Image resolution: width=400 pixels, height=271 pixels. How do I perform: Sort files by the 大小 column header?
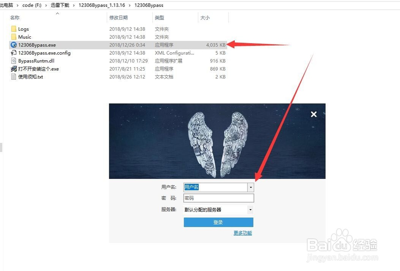[x=205, y=18]
